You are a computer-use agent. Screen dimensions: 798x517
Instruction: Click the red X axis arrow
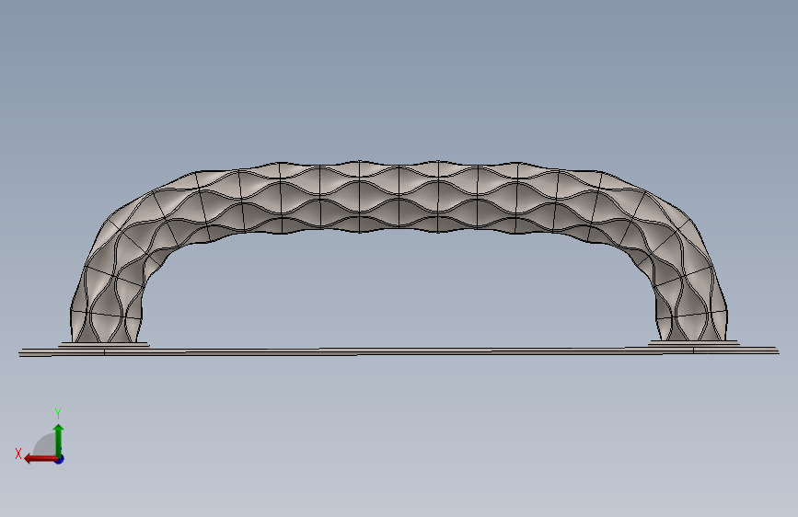[x=40, y=459]
